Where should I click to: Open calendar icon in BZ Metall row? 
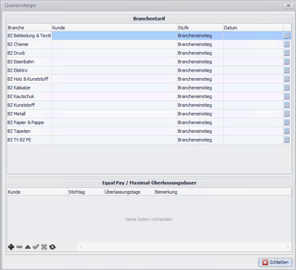[286, 114]
